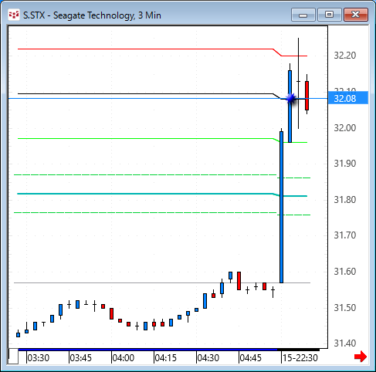Click the 04:30 time axis label

(208, 358)
